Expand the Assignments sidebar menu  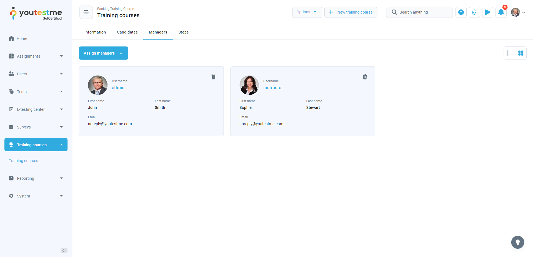click(x=36, y=56)
